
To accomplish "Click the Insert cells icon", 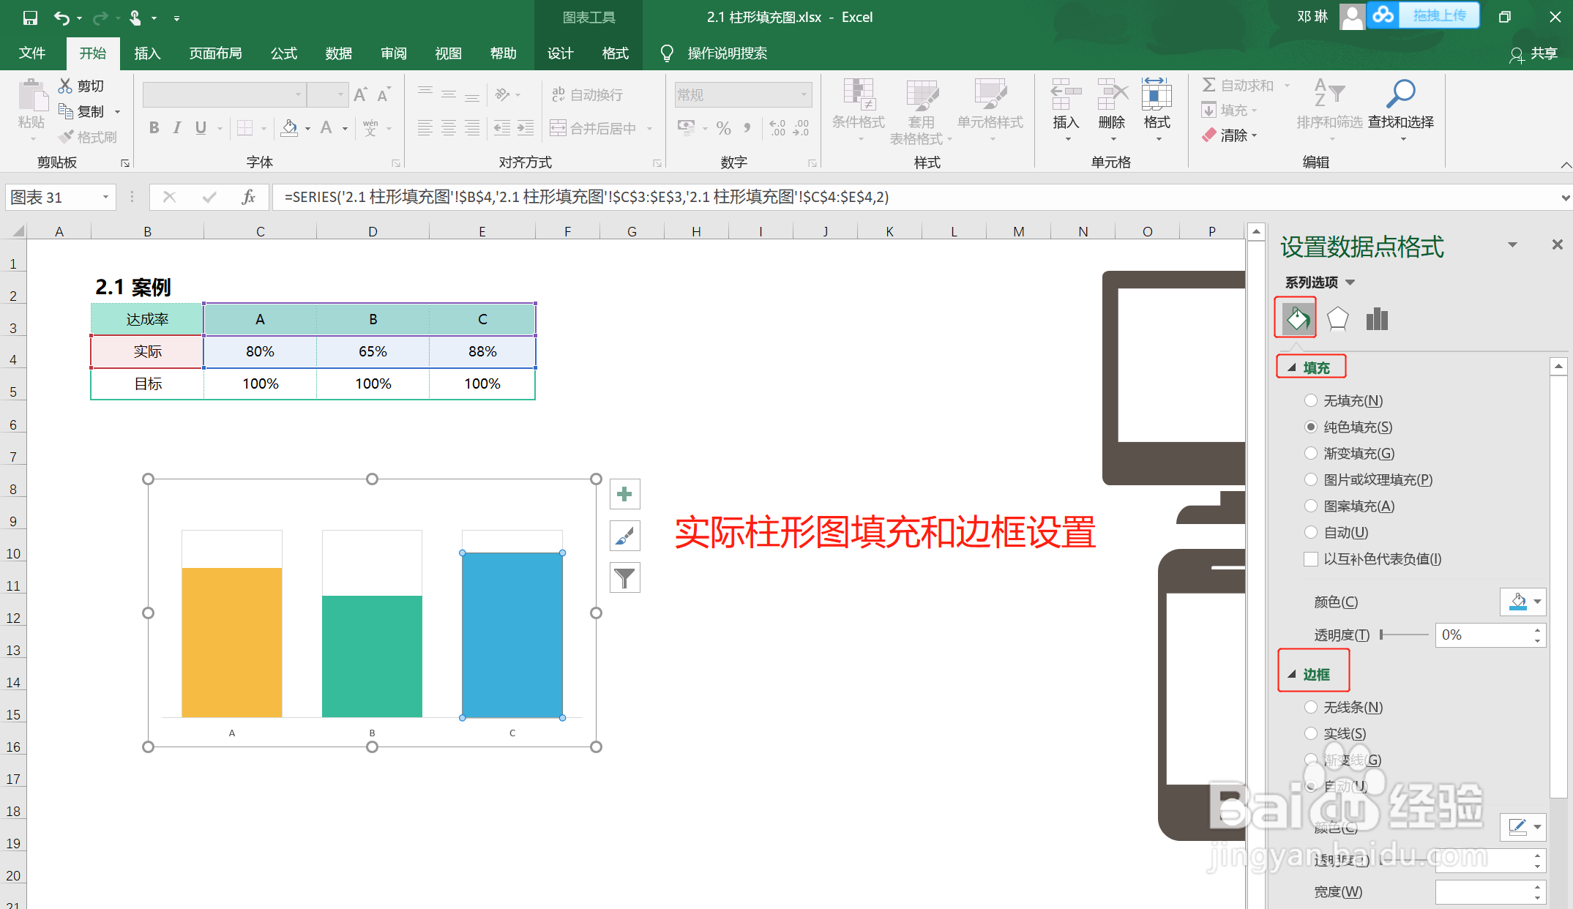I will point(1066,94).
